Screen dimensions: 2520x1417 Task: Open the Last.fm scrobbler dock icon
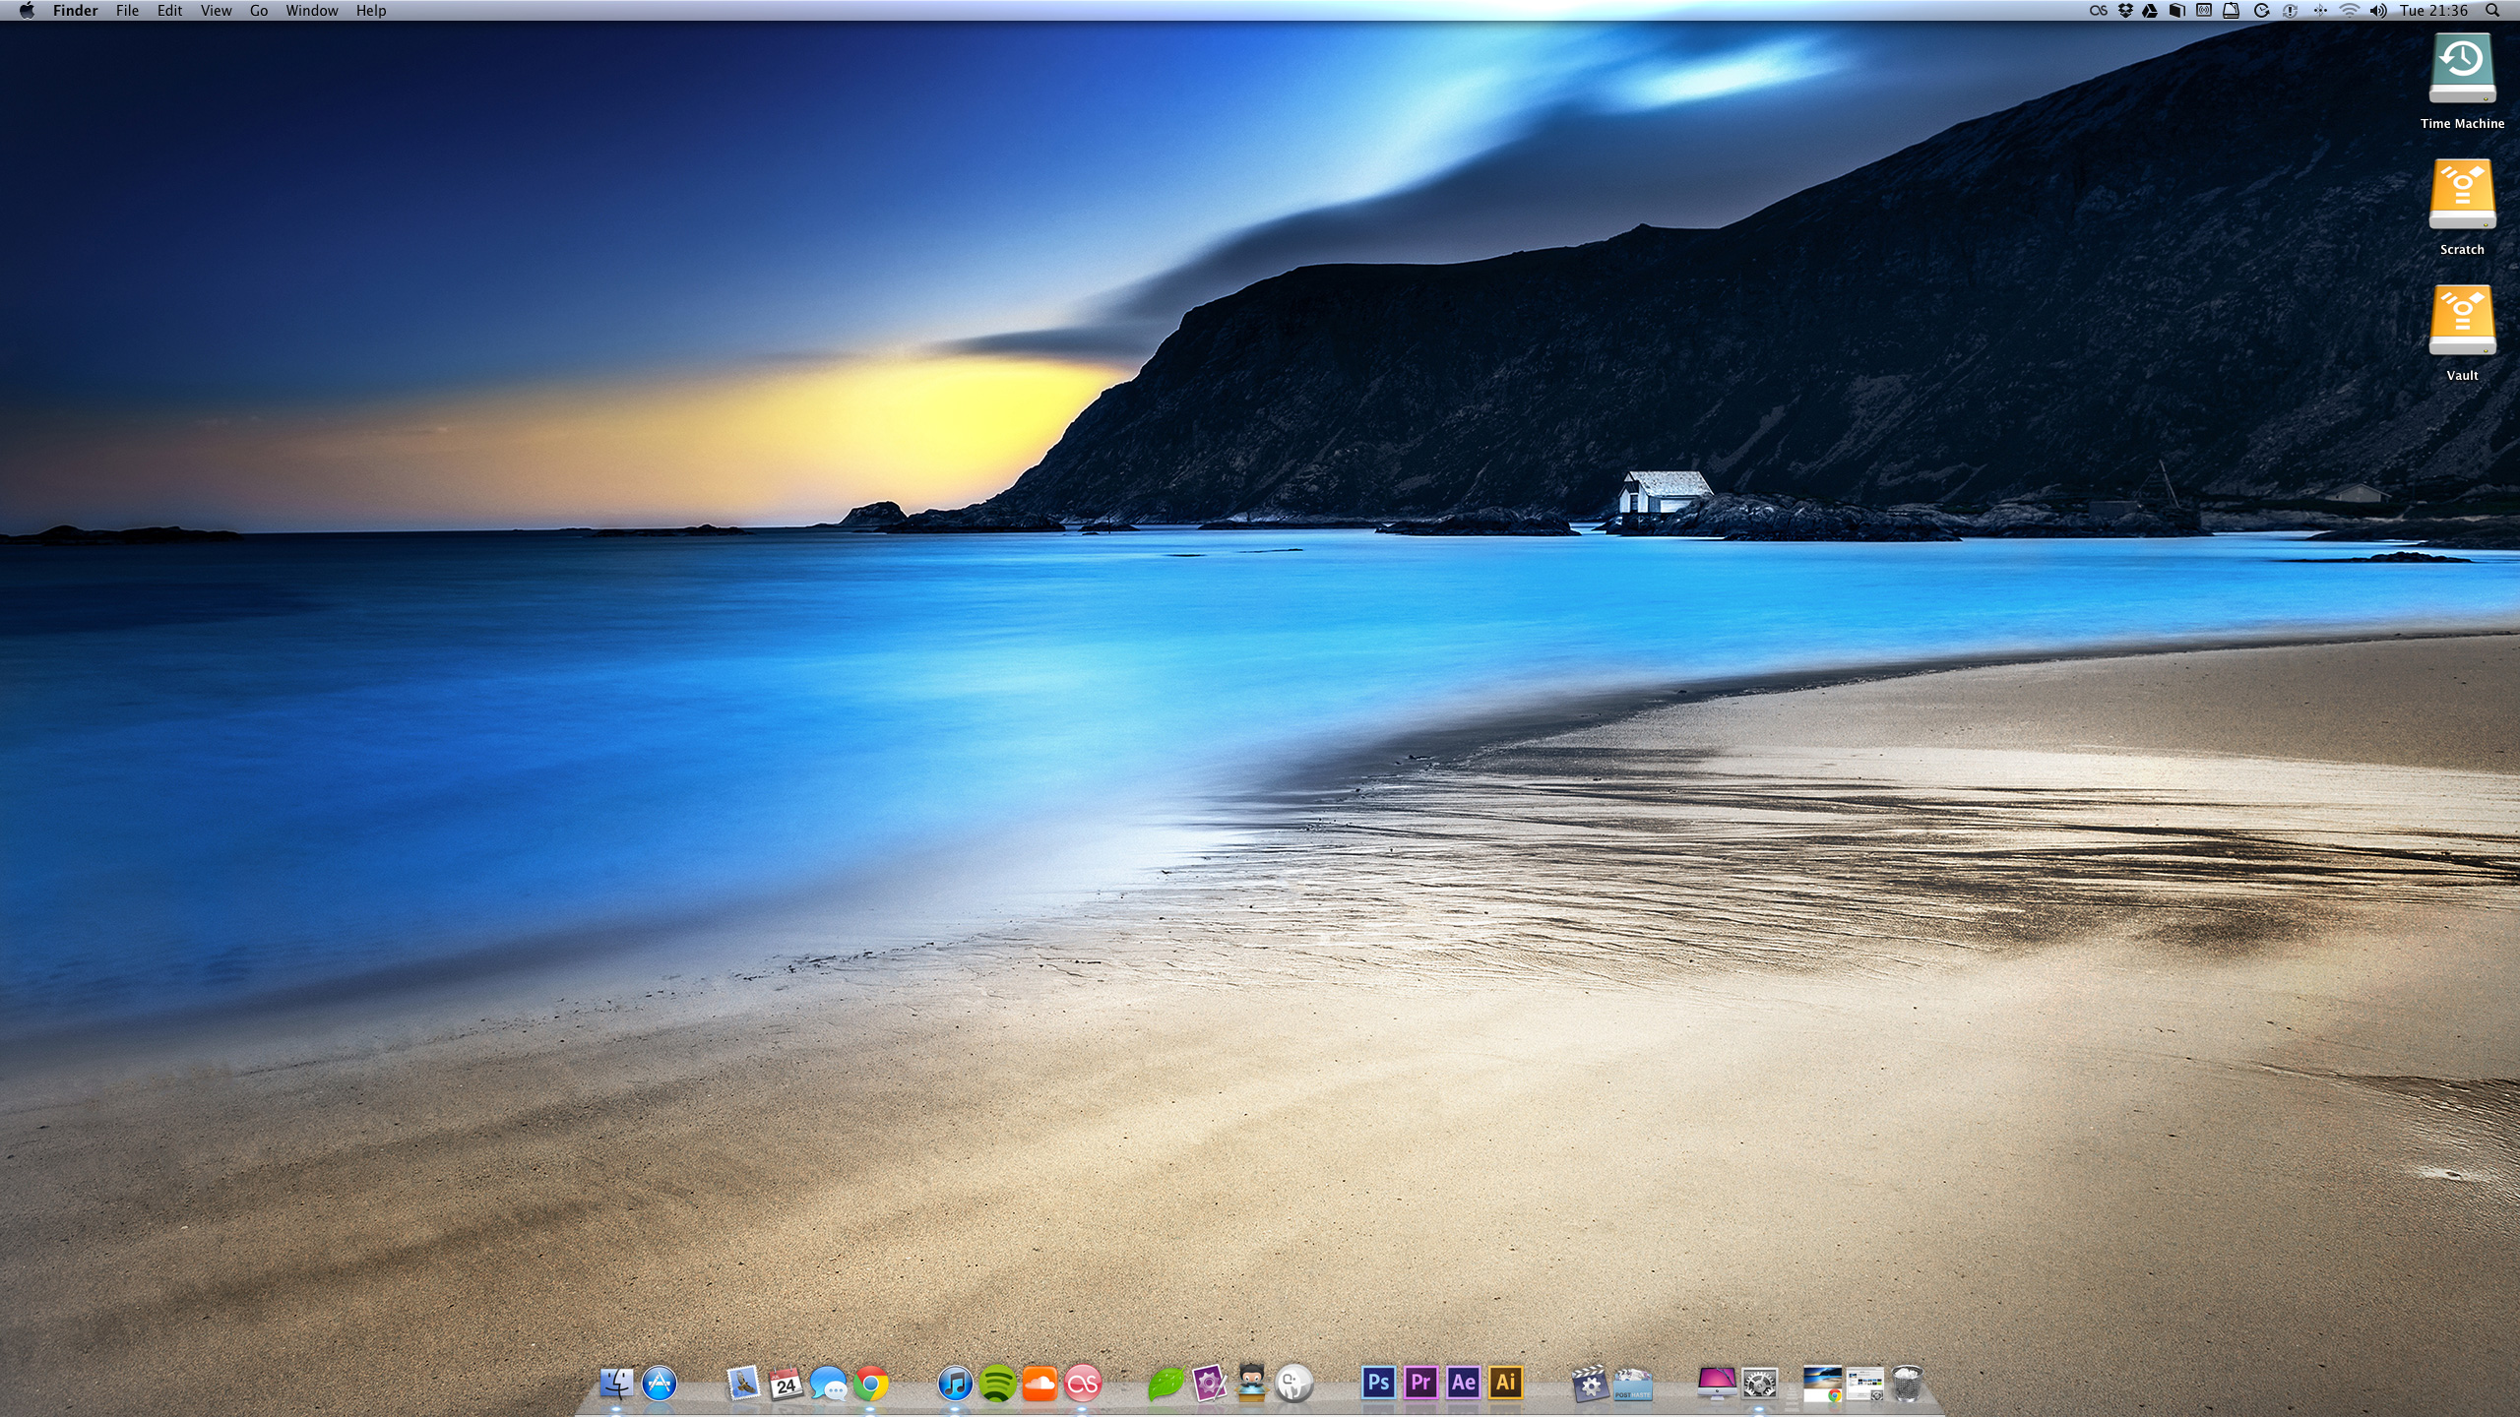[1083, 1385]
